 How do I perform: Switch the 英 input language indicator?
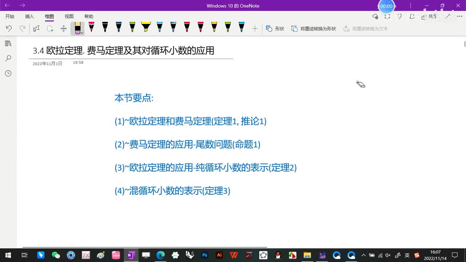pos(407,255)
